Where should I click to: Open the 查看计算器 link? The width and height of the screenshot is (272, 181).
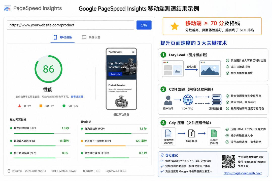pyautogui.click(x=77, y=97)
